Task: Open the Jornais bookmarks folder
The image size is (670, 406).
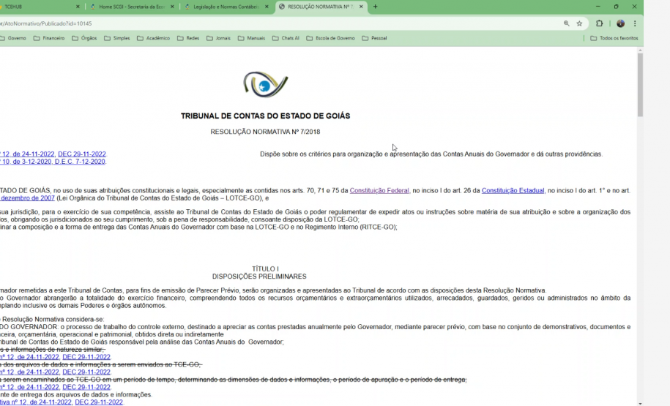Action: pos(219,38)
